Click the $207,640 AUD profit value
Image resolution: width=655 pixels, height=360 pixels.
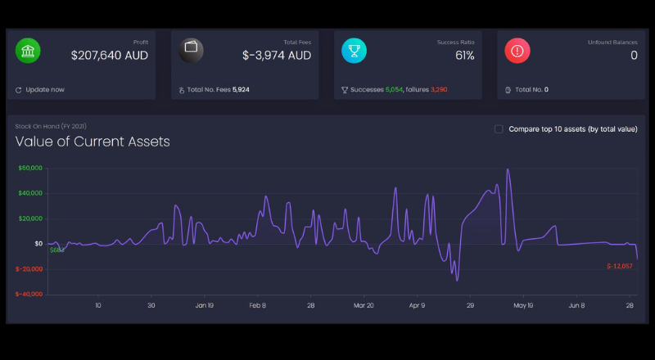click(110, 56)
